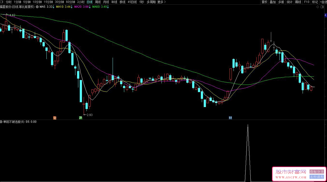Click the S5: 0.00 indicator value
Image resolution: width=327 pixels, height=182 pixels.
[x=31, y=122]
